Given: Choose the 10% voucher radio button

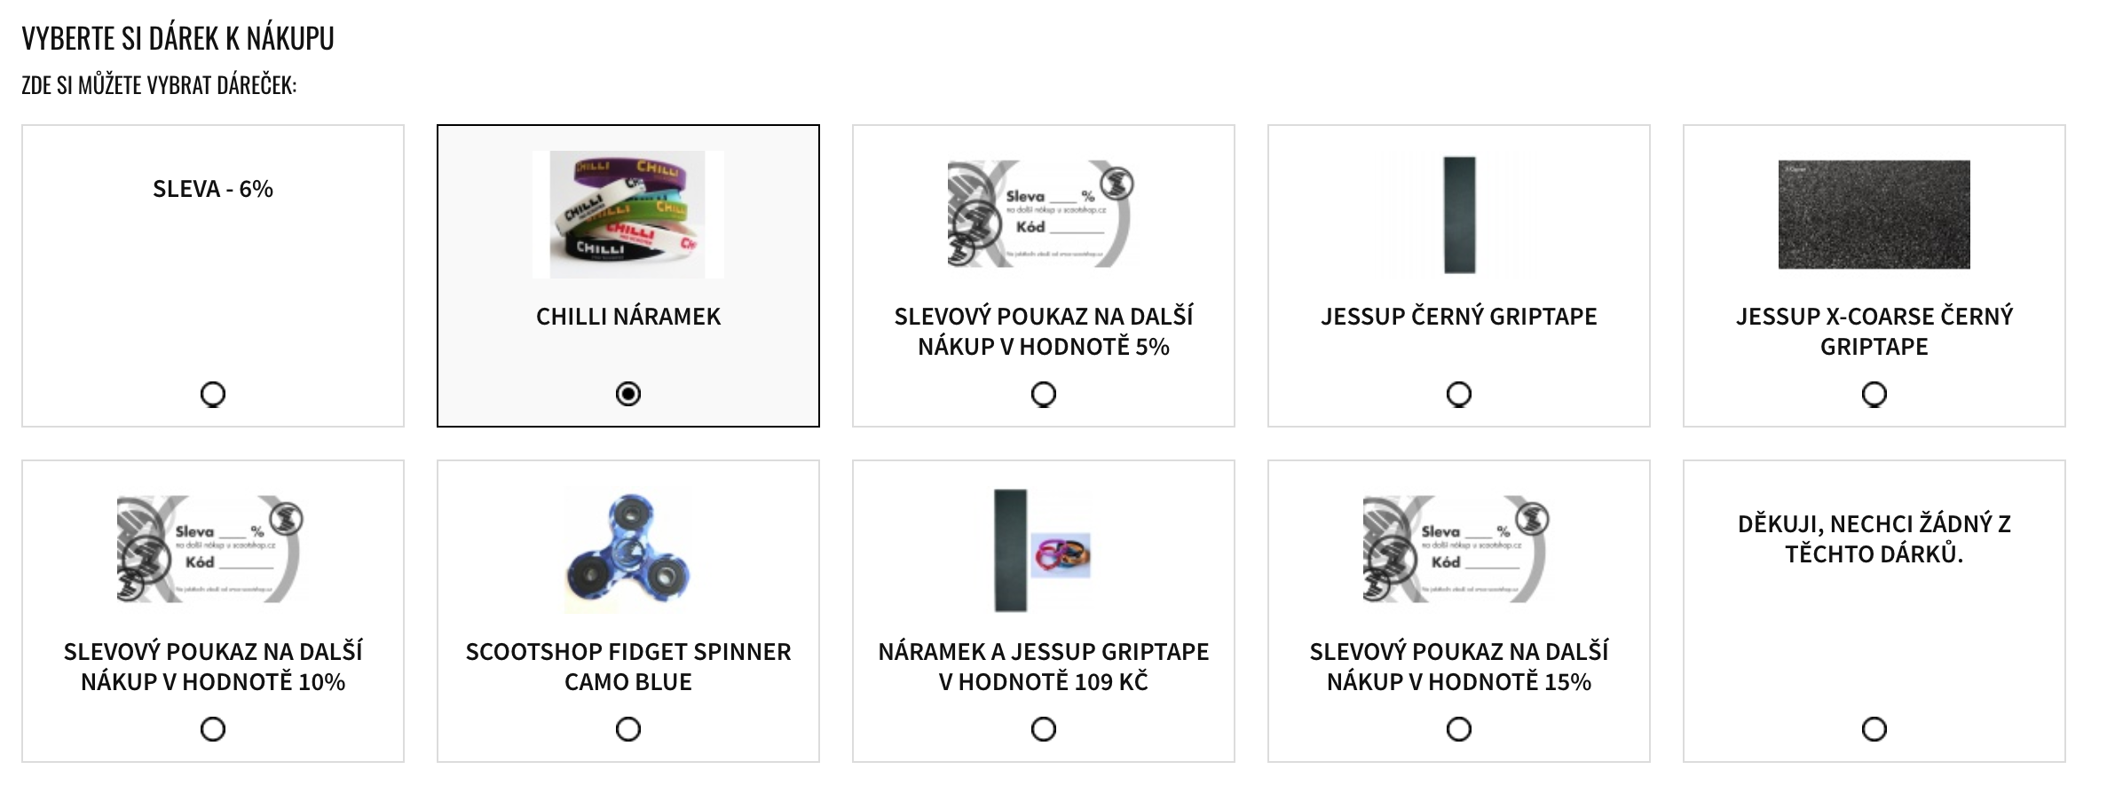Looking at the screenshot, I should pyautogui.click(x=213, y=729).
